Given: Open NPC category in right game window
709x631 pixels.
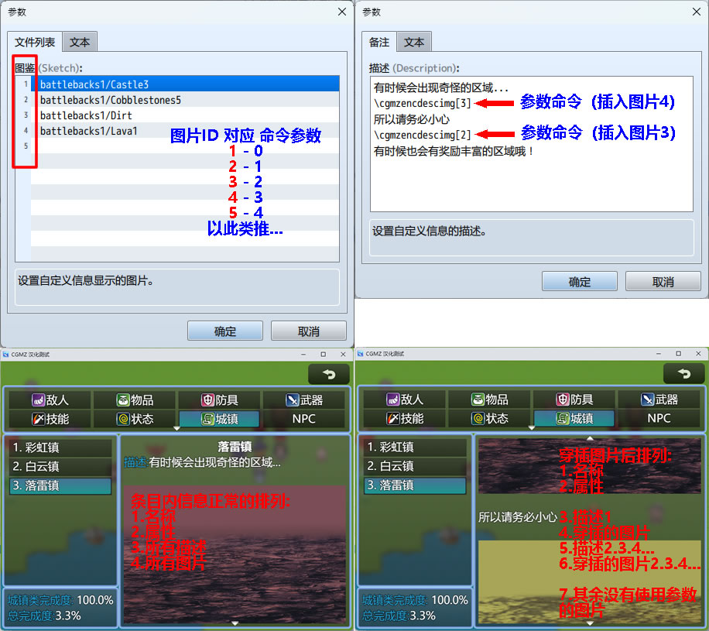Looking at the screenshot, I should [659, 418].
